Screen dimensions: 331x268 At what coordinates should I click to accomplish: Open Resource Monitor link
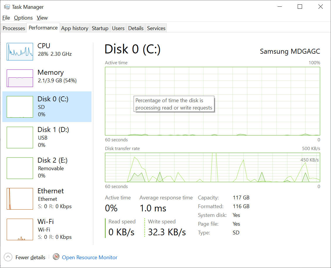coord(89,257)
